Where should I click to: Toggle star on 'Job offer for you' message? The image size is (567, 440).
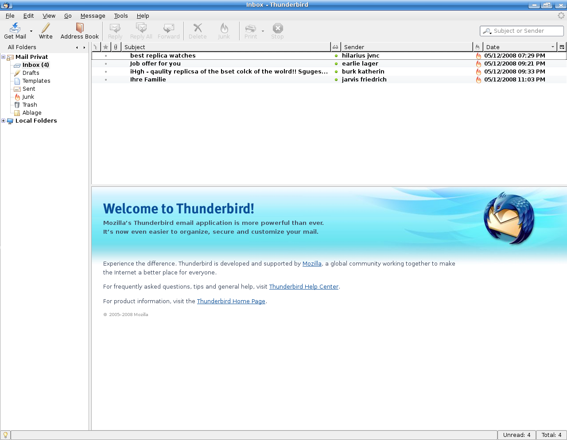coord(106,64)
